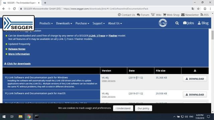Image resolution: width=214 pixels, height=120 pixels.
Task: Select the SEGGER browser tab
Action: [21, 3]
